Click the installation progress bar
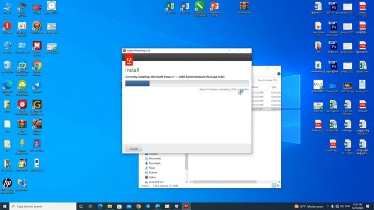This screenshot has width=374, height=210. coord(187,83)
